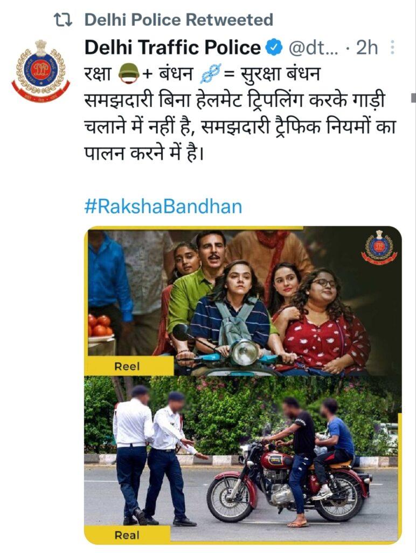This screenshot has height=553, width=416.
Task: Click Delhi Police emblem on image
Action: click(379, 247)
